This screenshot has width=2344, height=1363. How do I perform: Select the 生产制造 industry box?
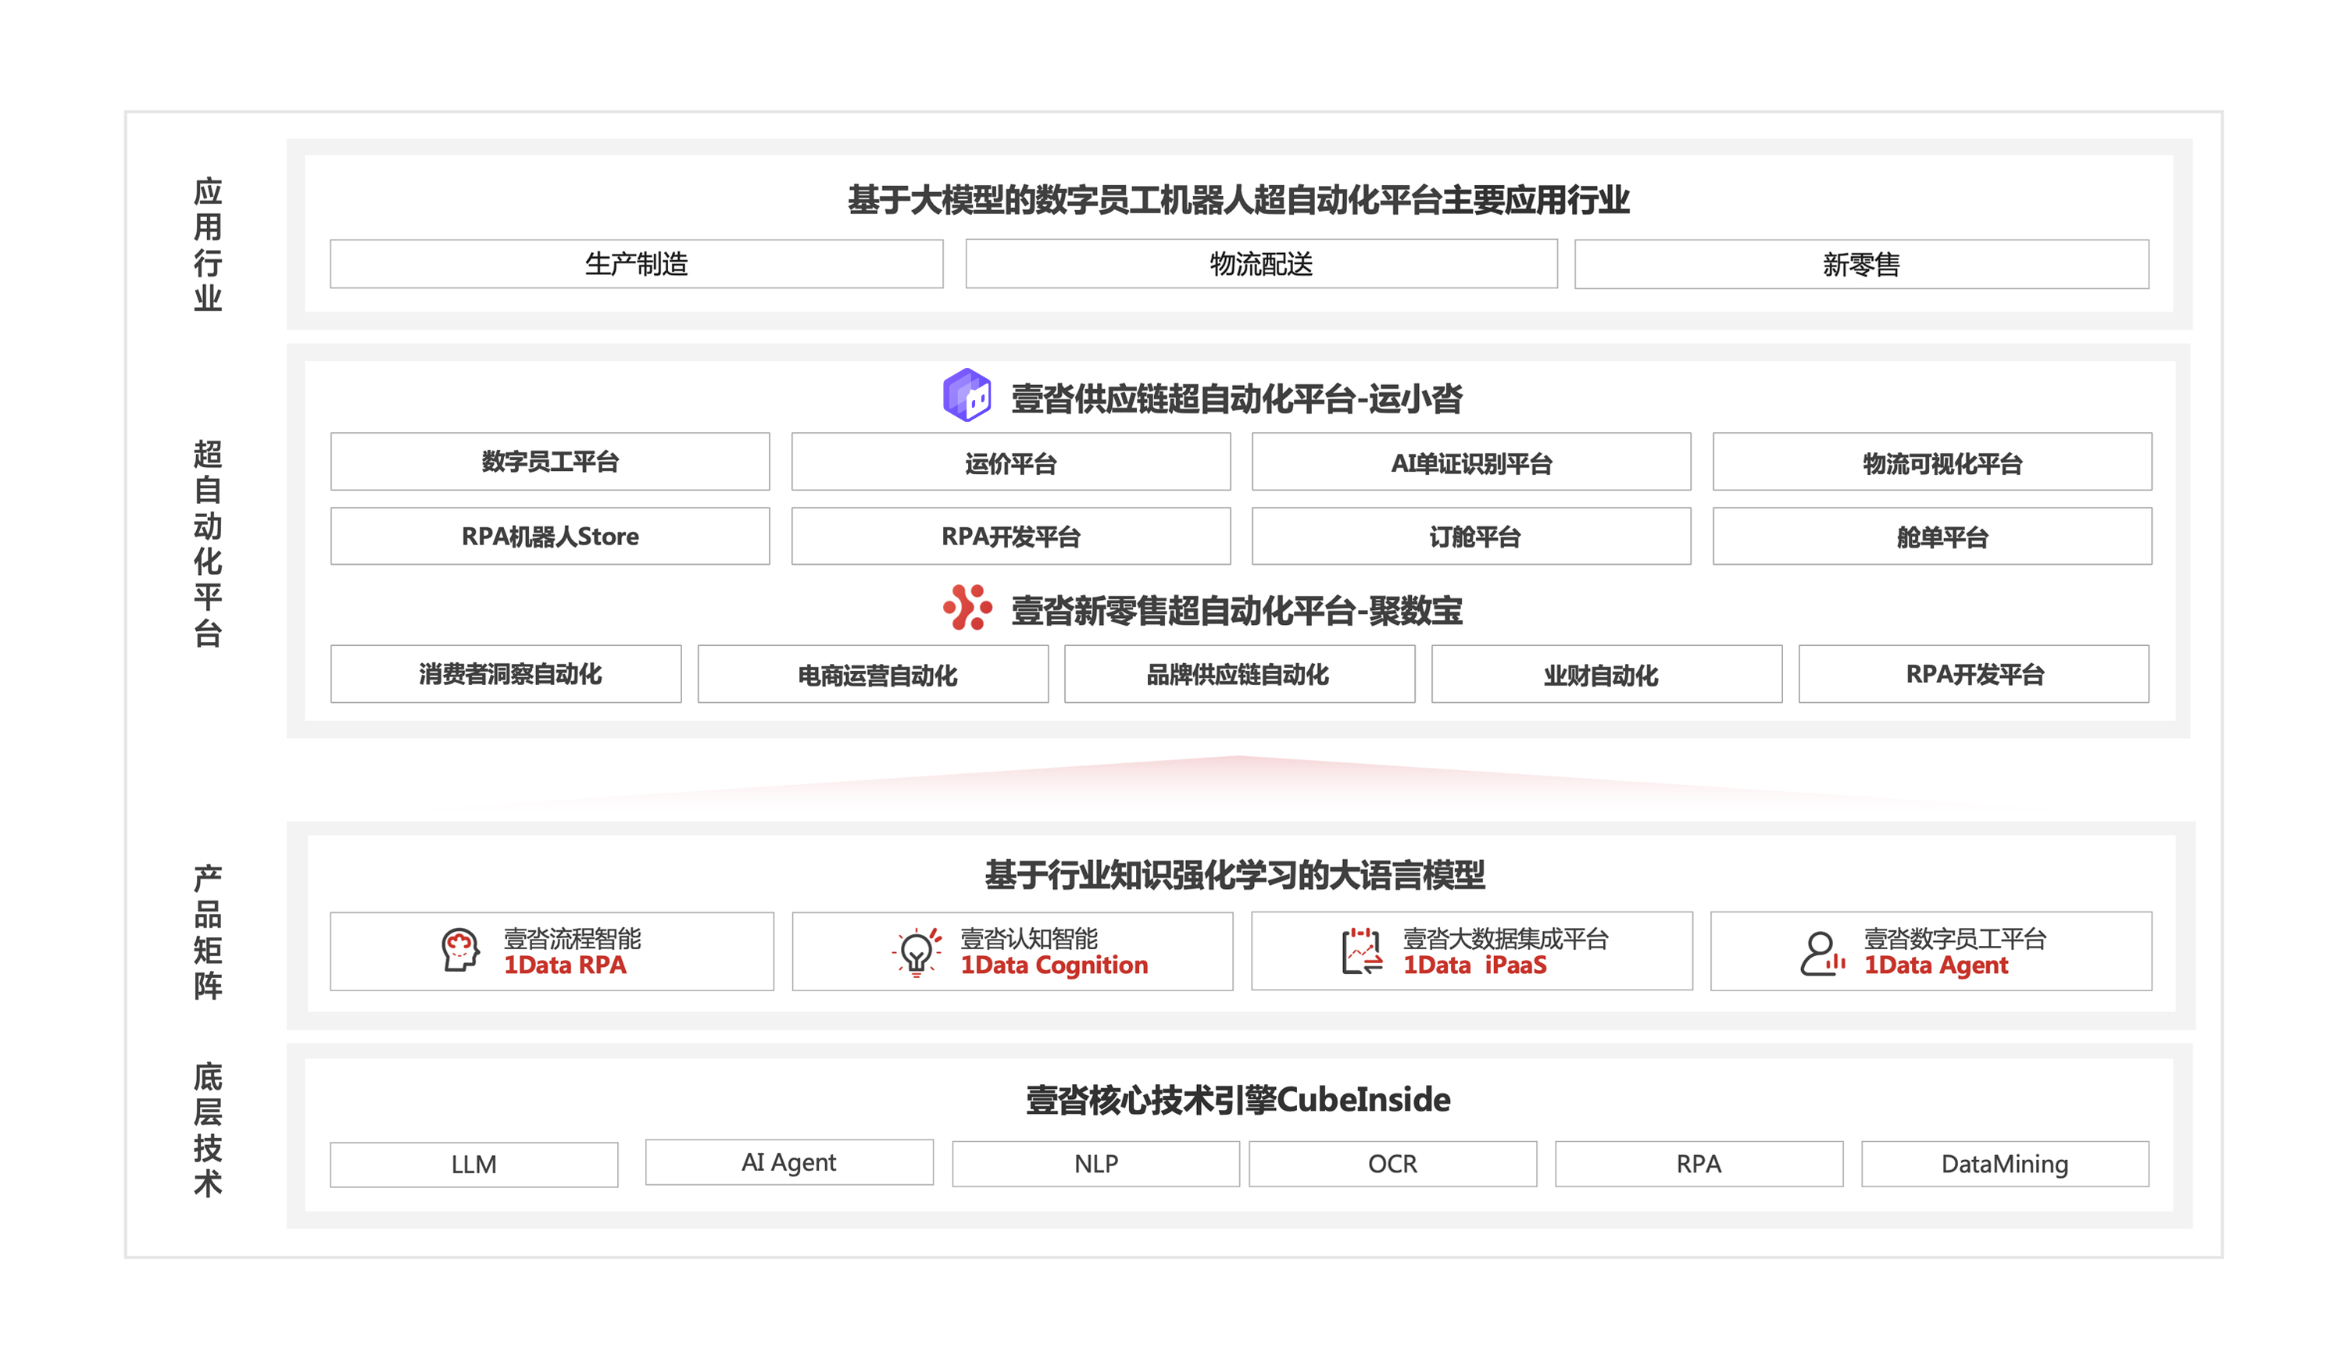[636, 264]
